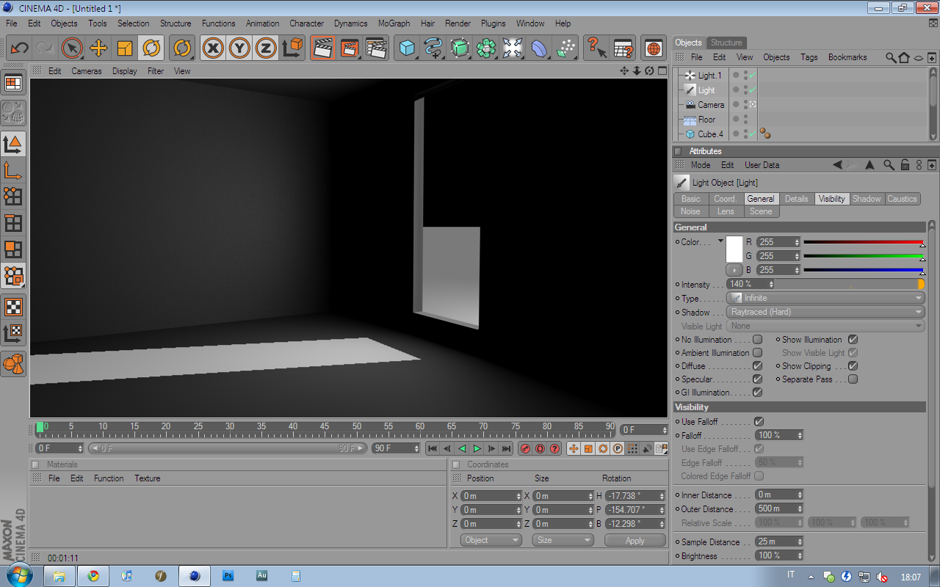
Task: Add a Cube primitive object
Action: pos(407,48)
